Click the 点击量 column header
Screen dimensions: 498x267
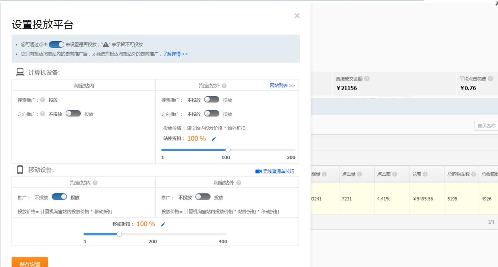point(348,174)
